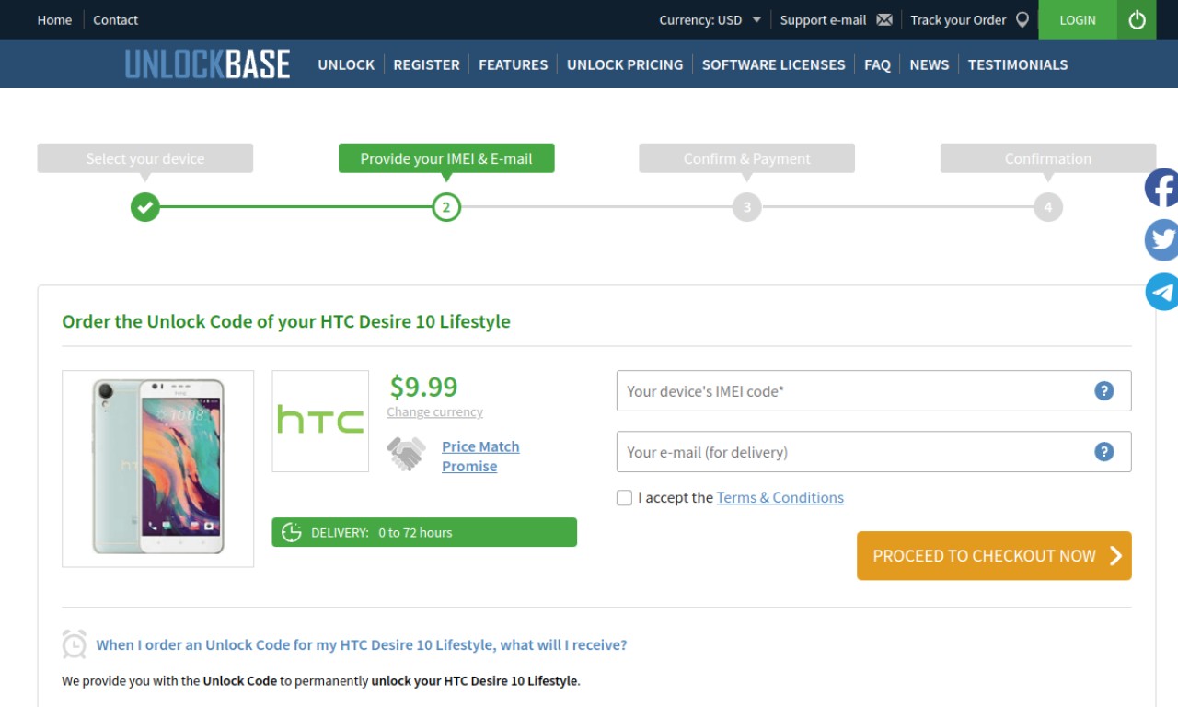Screen dimensions: 1178x707
Task: Open the Currency: USD dropdown
Action: tap(710, 19)
